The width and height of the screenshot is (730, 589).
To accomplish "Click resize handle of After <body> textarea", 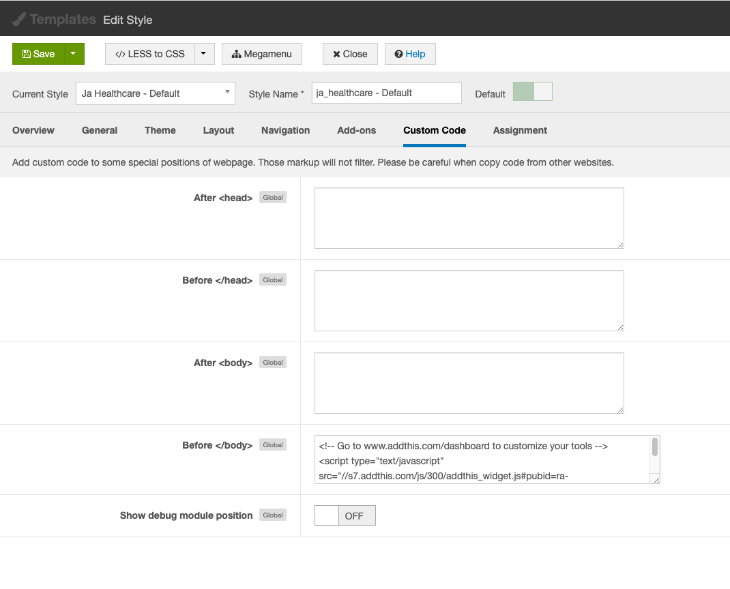I will (620, 410).
